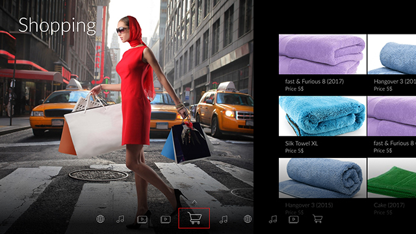This screenshot has width=416, height=234.
Task: Select the bright blue Silk Towel XL image
Action: point(322,116)
